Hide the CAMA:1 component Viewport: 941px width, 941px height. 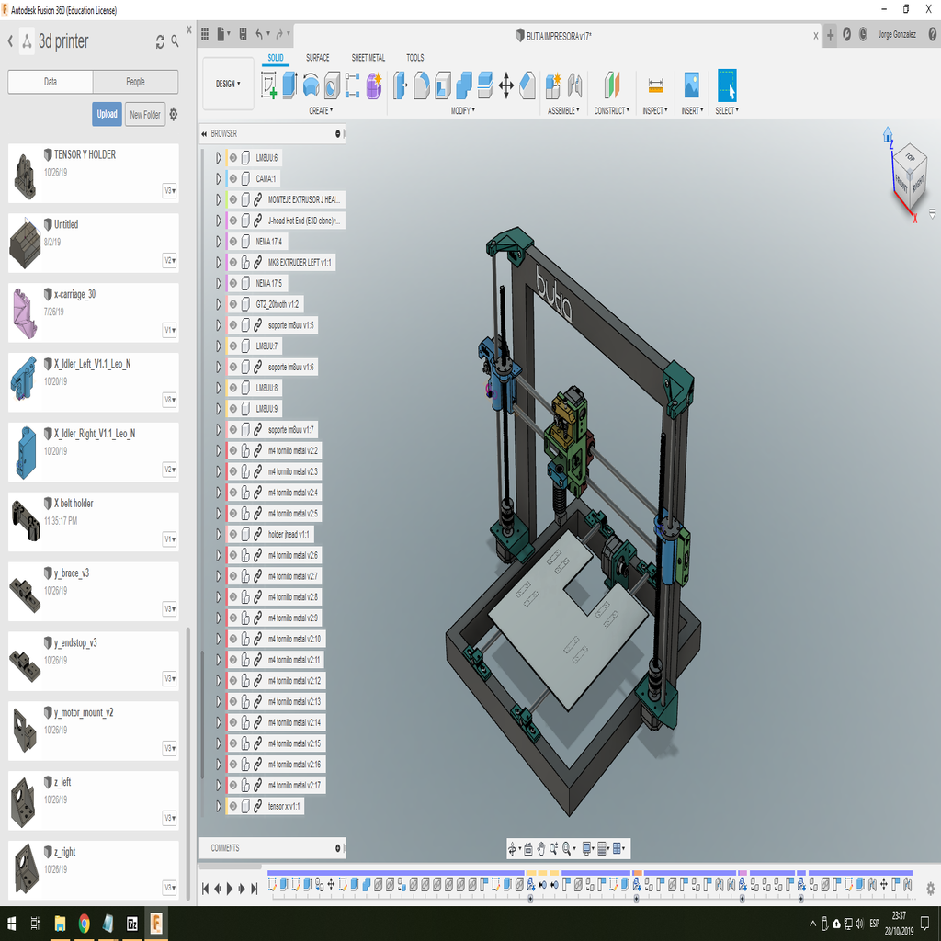(233, 178)
